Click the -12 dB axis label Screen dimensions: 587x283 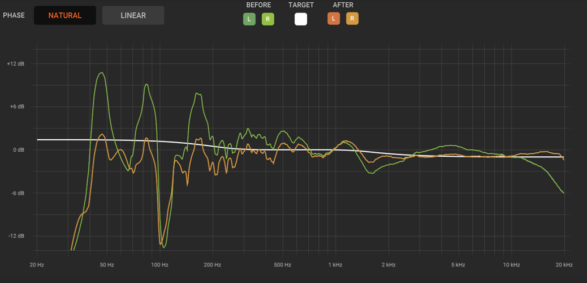tap(16, 236)
